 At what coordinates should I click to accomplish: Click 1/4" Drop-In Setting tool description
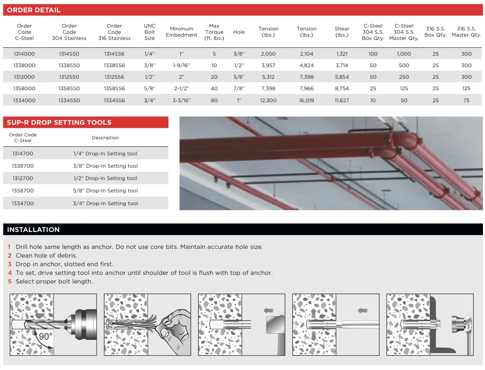click(106, 154)
